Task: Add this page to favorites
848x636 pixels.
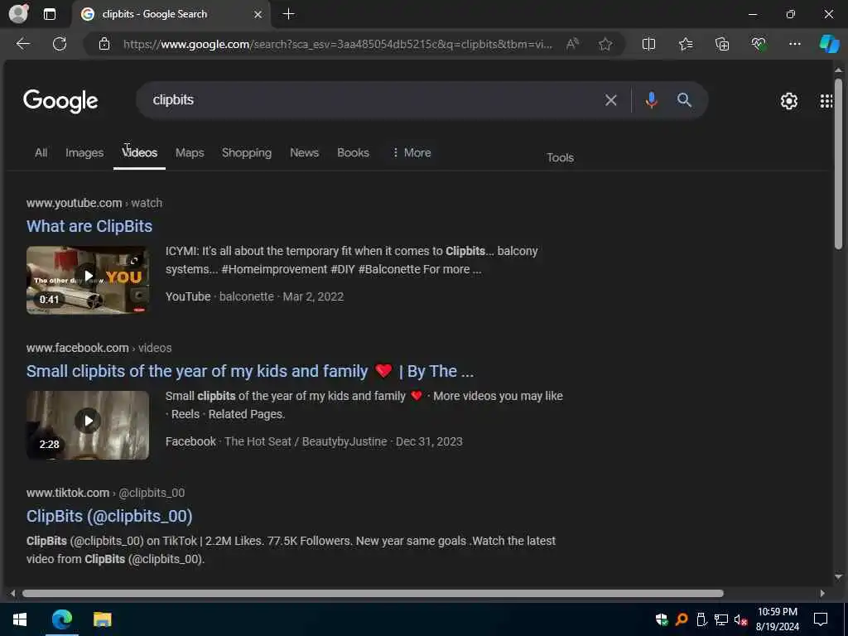Action: [x=605, y=44]
